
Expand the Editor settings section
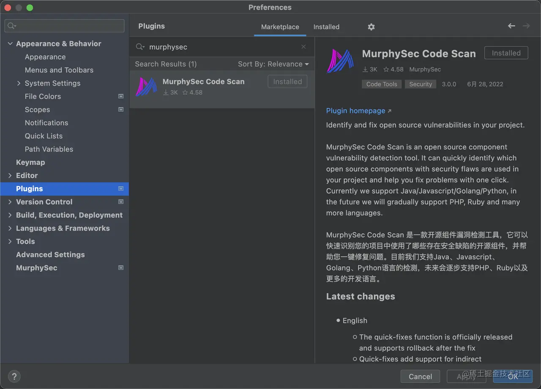[x=10, y=176]
